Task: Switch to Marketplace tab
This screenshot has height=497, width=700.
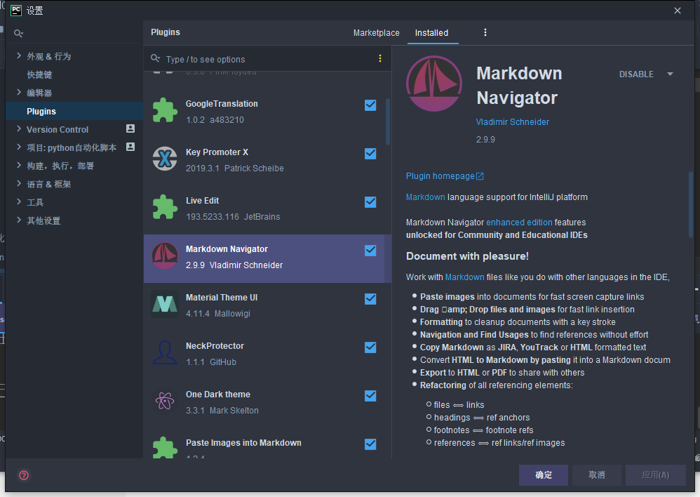Action: (x=377, y=32)
